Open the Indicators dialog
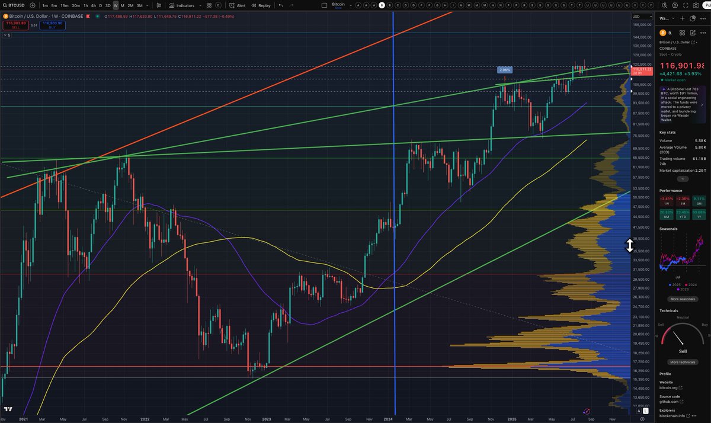The height and width of the screenshot is (423, 711). [x=181, y=5]
